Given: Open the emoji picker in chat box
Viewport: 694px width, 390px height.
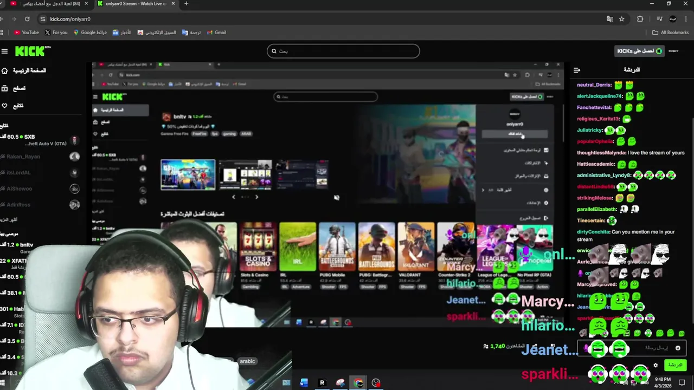Looking at the screenshot, I should point(678,348).
